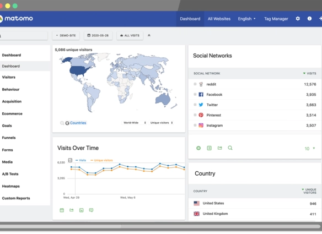Open Goals section in sidebar
The image size is (322, 234).
(x=7, y=126)
